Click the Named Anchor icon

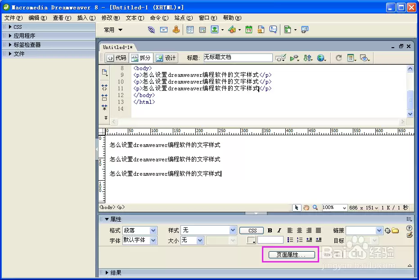pos(176,29)
